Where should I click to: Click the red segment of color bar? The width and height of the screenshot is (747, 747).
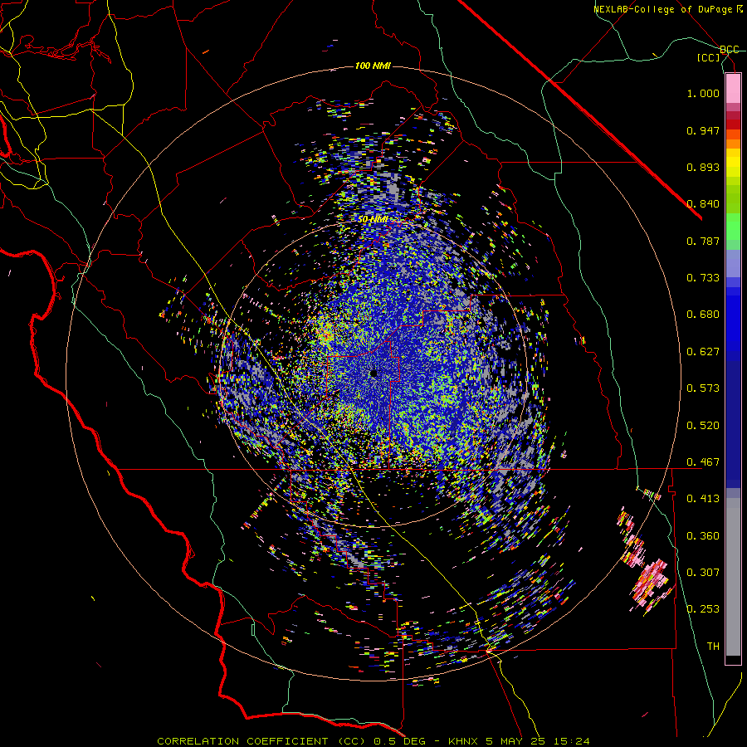(x=733, y=124)
